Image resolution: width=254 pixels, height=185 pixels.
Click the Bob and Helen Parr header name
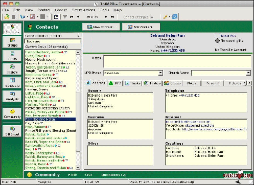[168, 35]
